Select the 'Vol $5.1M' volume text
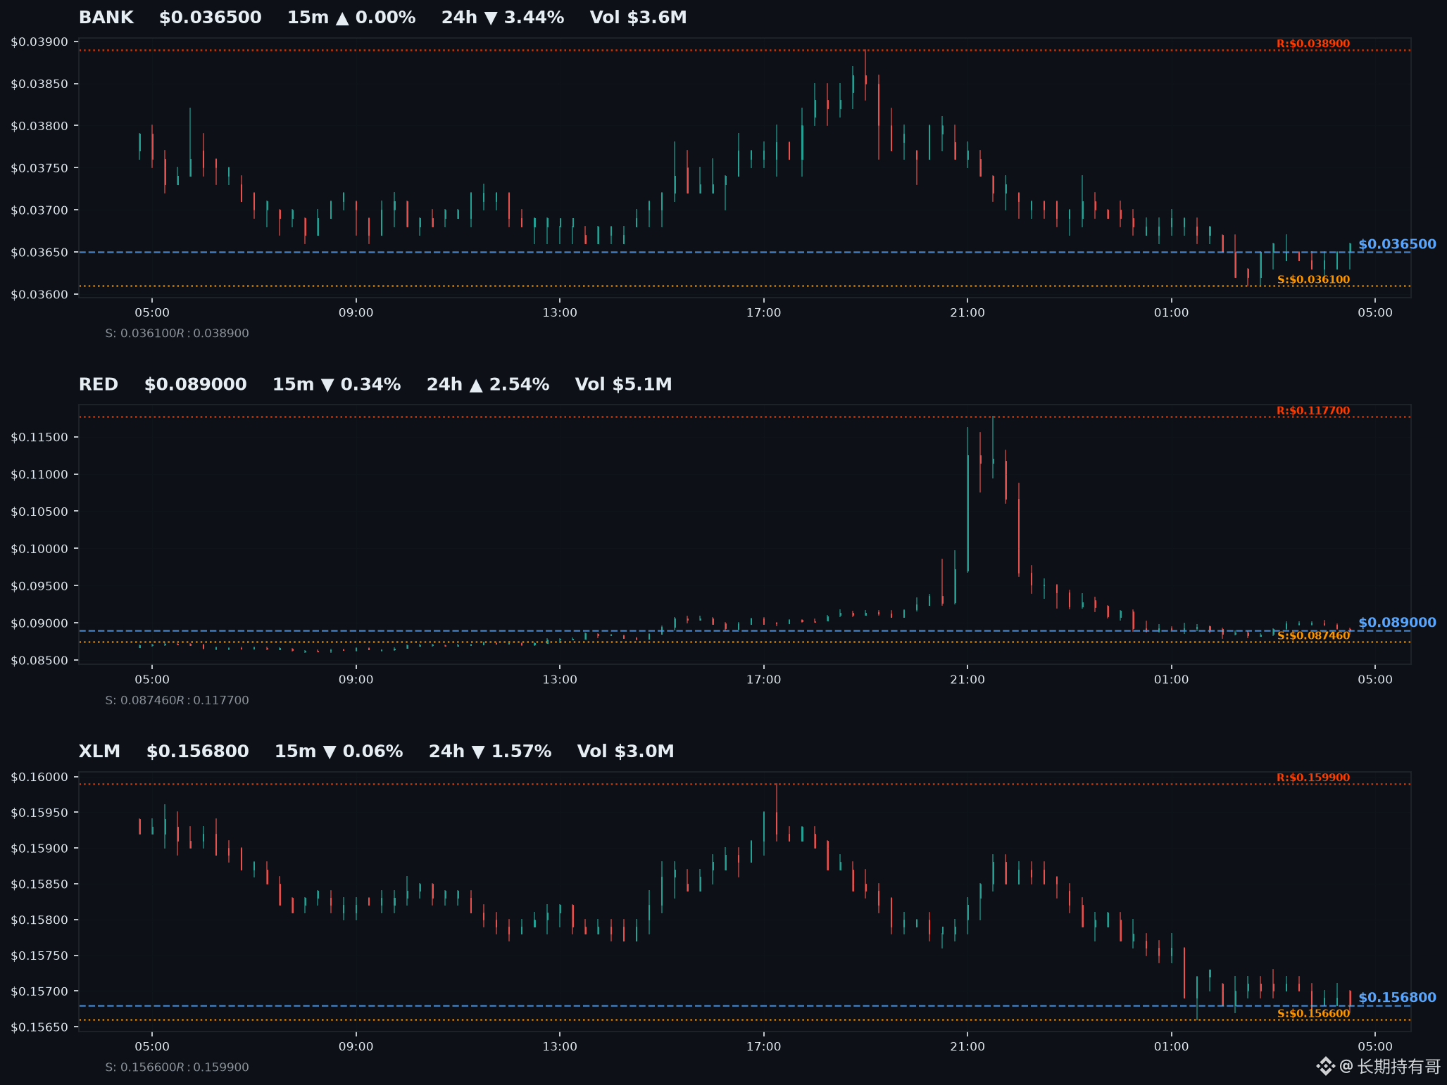1447x1085 pixels. pos(623,384)
